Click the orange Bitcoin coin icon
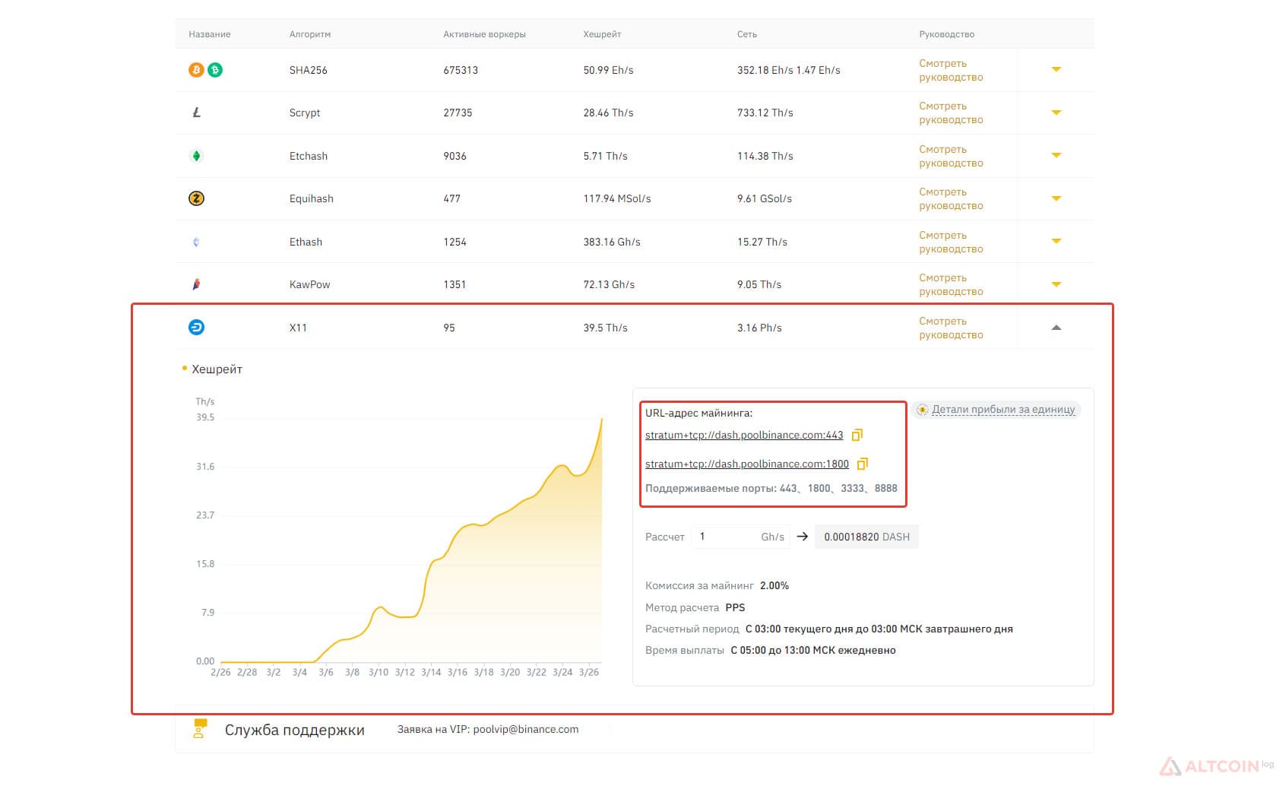The image size is (1286, 786). (196, 70)
